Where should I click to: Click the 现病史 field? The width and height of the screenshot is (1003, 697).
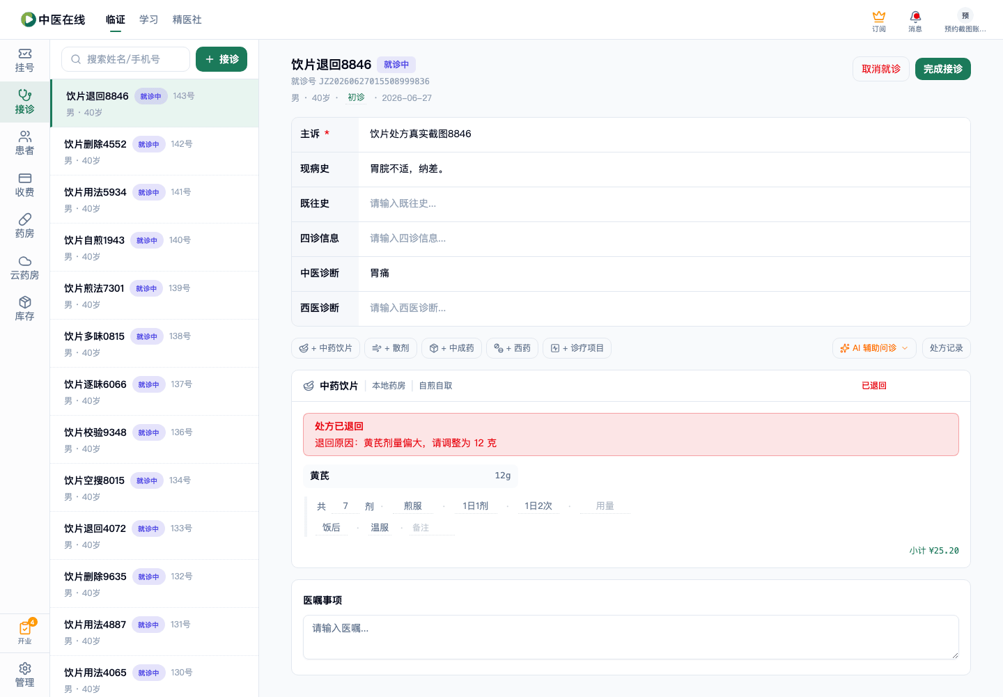point(664,169)
